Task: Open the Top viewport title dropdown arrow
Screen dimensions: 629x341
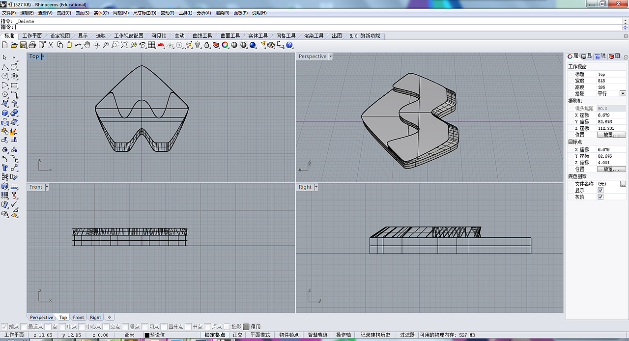Action: pyautogui.click(x=43, y=57)
